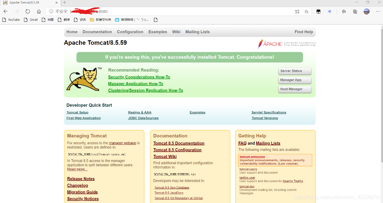Open First Web Application link
This screenshot has width=383, height=203.
pos(83,118)
